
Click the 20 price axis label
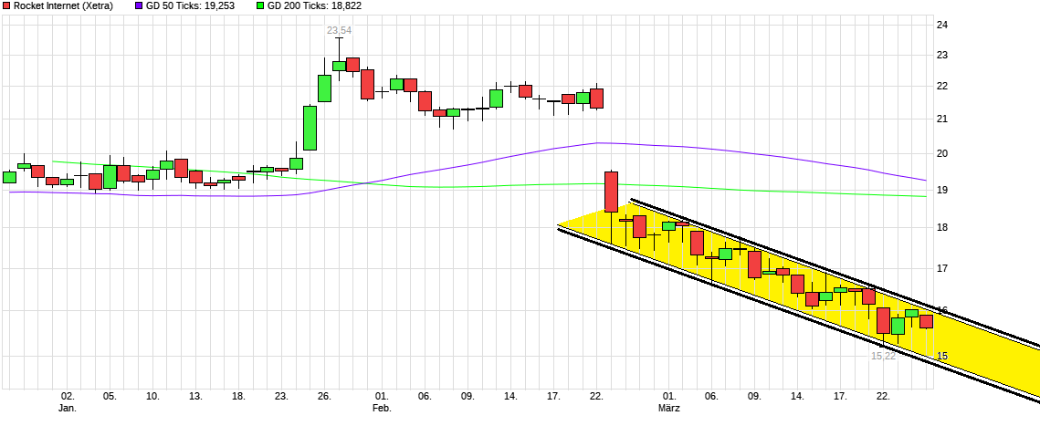pyautogui.click(x=942, y=153)
